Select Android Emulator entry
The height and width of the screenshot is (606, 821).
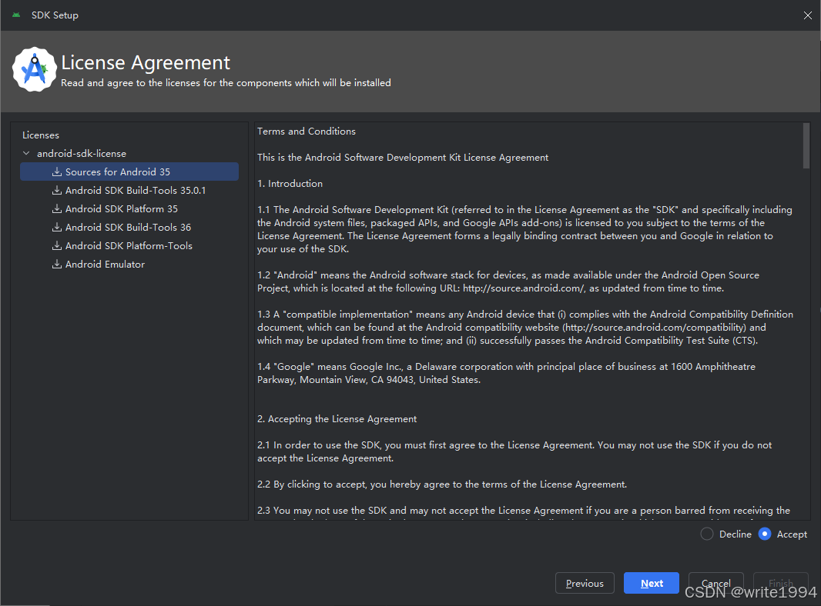pos(129,264)
